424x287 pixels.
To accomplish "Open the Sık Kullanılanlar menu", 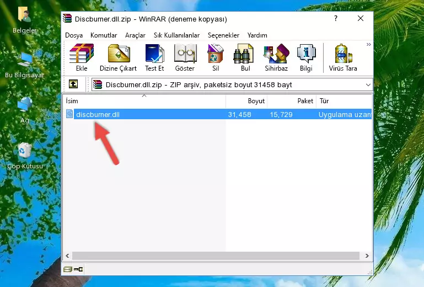I will pos(176,35).
